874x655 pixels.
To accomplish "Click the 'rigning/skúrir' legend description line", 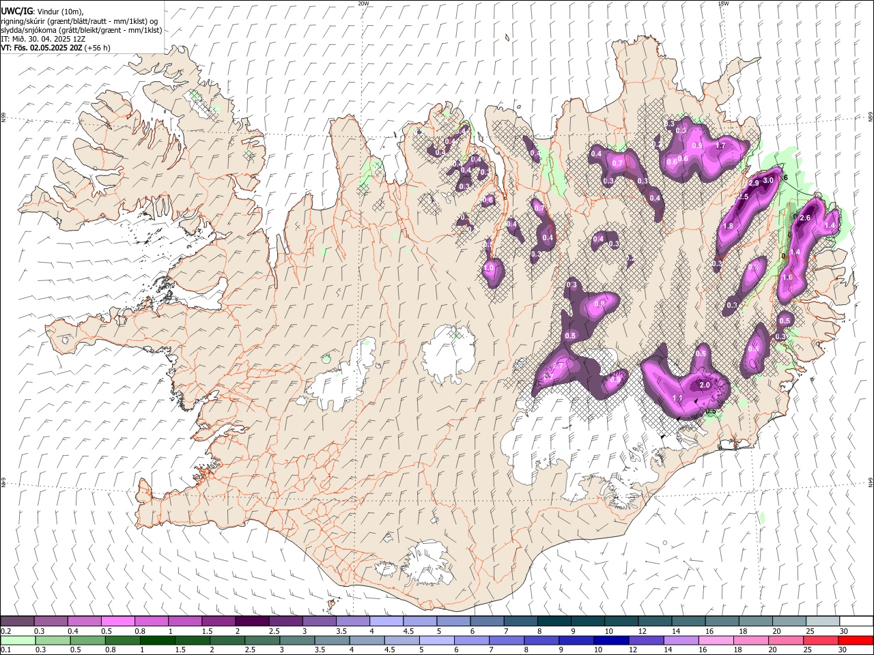I will pyautogui.click(x=80, y=21).
